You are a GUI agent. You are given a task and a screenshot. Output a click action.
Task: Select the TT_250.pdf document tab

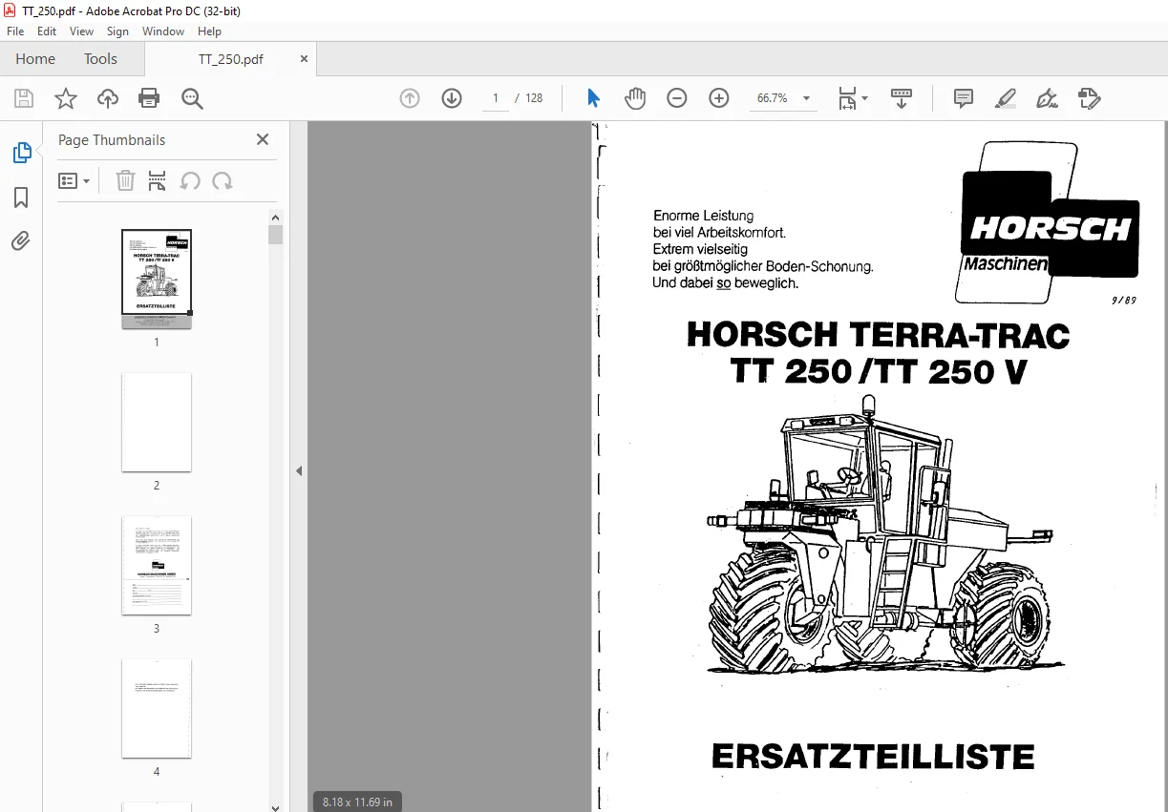pyautogui.click(x=230, y=58)
